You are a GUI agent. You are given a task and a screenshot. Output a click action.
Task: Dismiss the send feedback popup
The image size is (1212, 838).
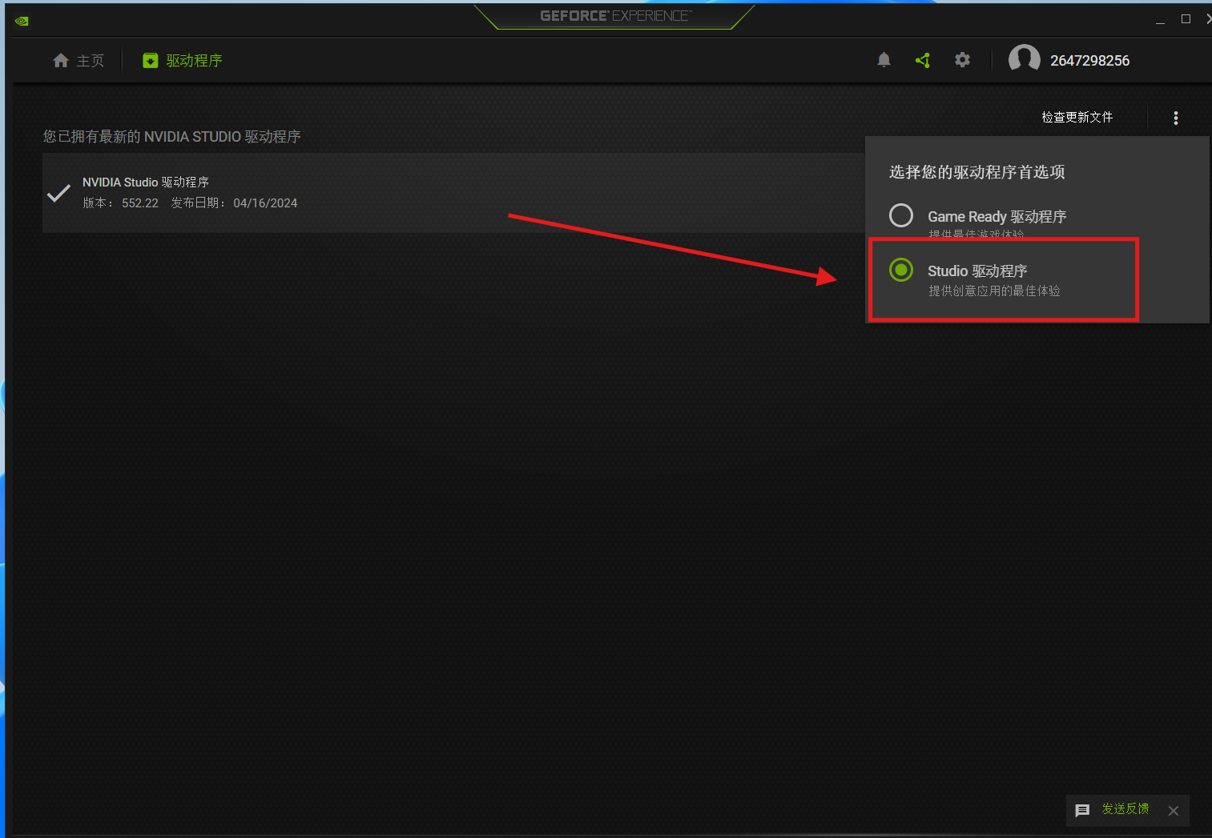1174,811
